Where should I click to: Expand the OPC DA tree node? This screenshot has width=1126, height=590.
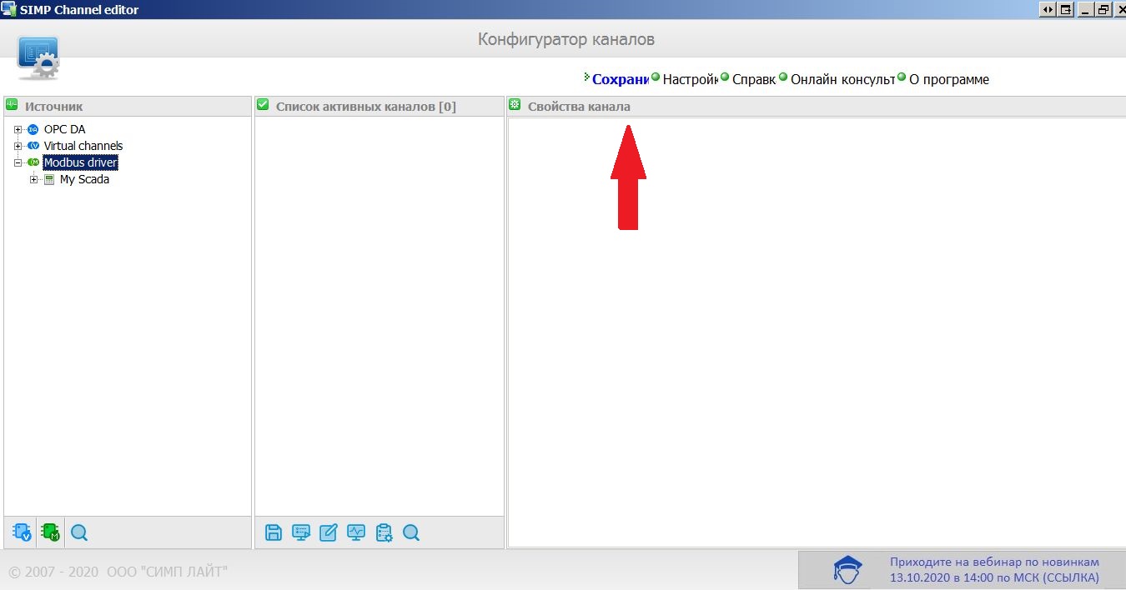pyautogui.click(x=18, y=129)
